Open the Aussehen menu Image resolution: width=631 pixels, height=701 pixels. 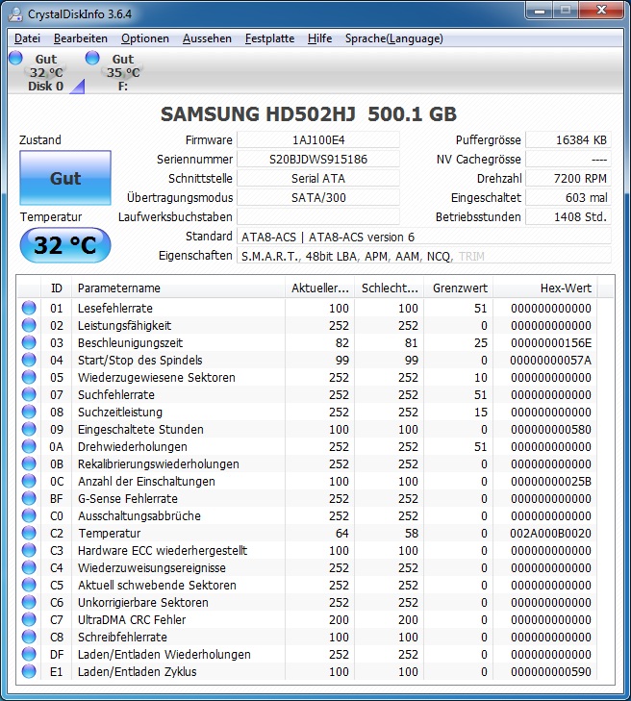[x=207, y=38]
